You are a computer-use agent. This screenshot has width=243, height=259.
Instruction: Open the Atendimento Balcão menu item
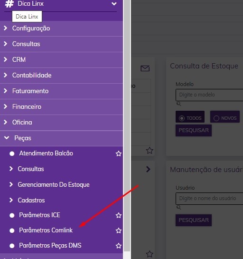46,153
